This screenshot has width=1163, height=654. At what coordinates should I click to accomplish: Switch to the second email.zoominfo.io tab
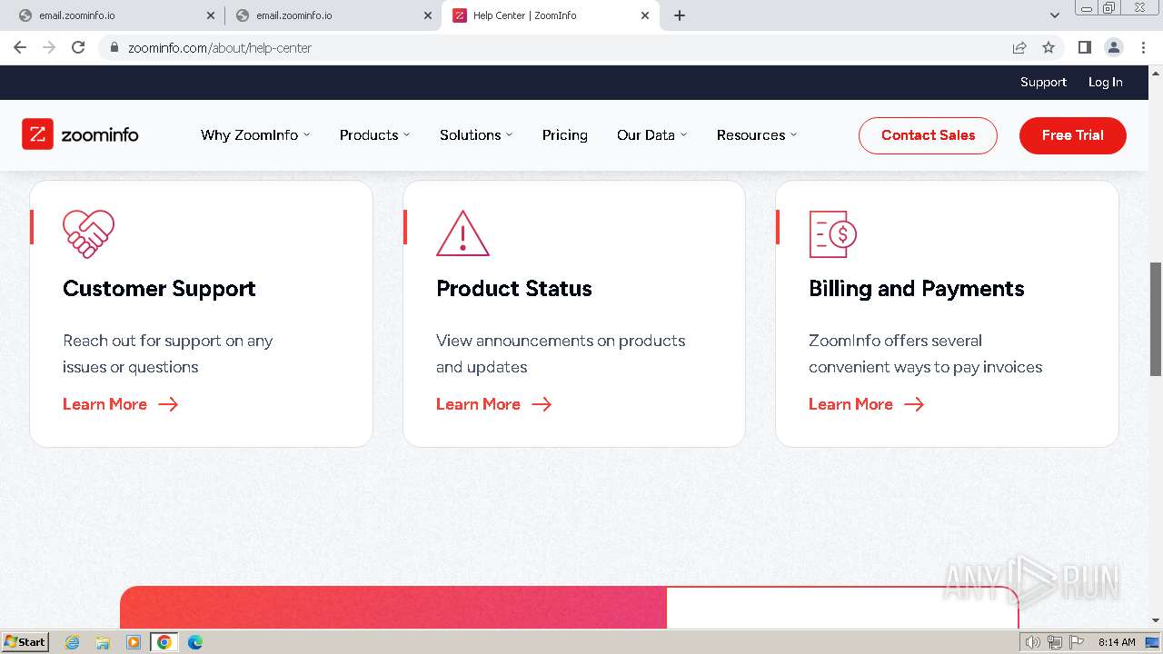[333, 15]
